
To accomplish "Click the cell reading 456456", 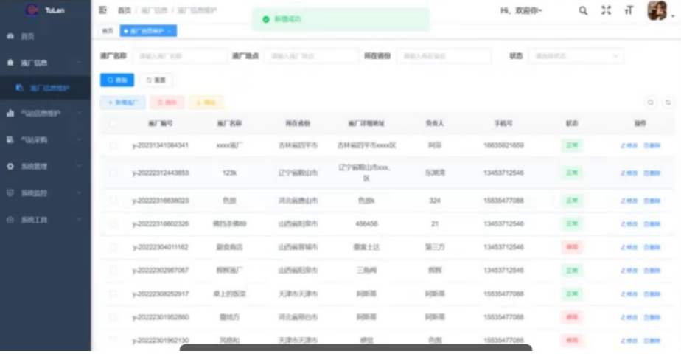I will click(x=366, y=224).
